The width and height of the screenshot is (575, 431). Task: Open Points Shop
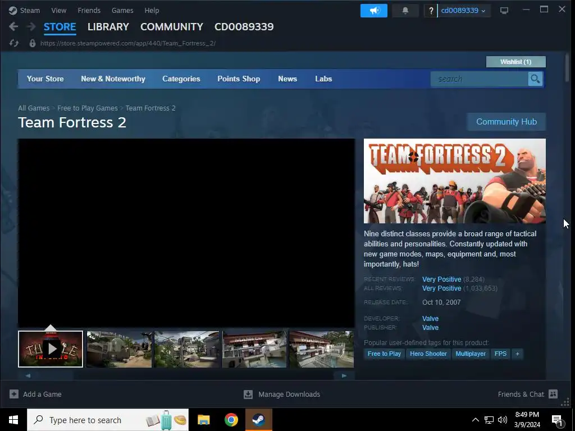[x=239, y=79]
